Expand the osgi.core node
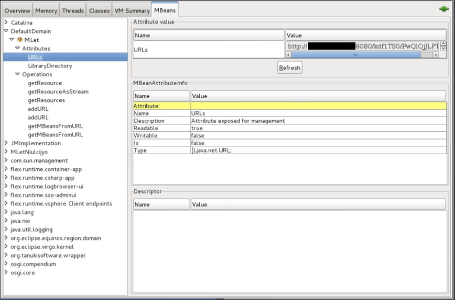Image resolution: width=455 pixels, height=300 pixels. click(x=6, y=272)
